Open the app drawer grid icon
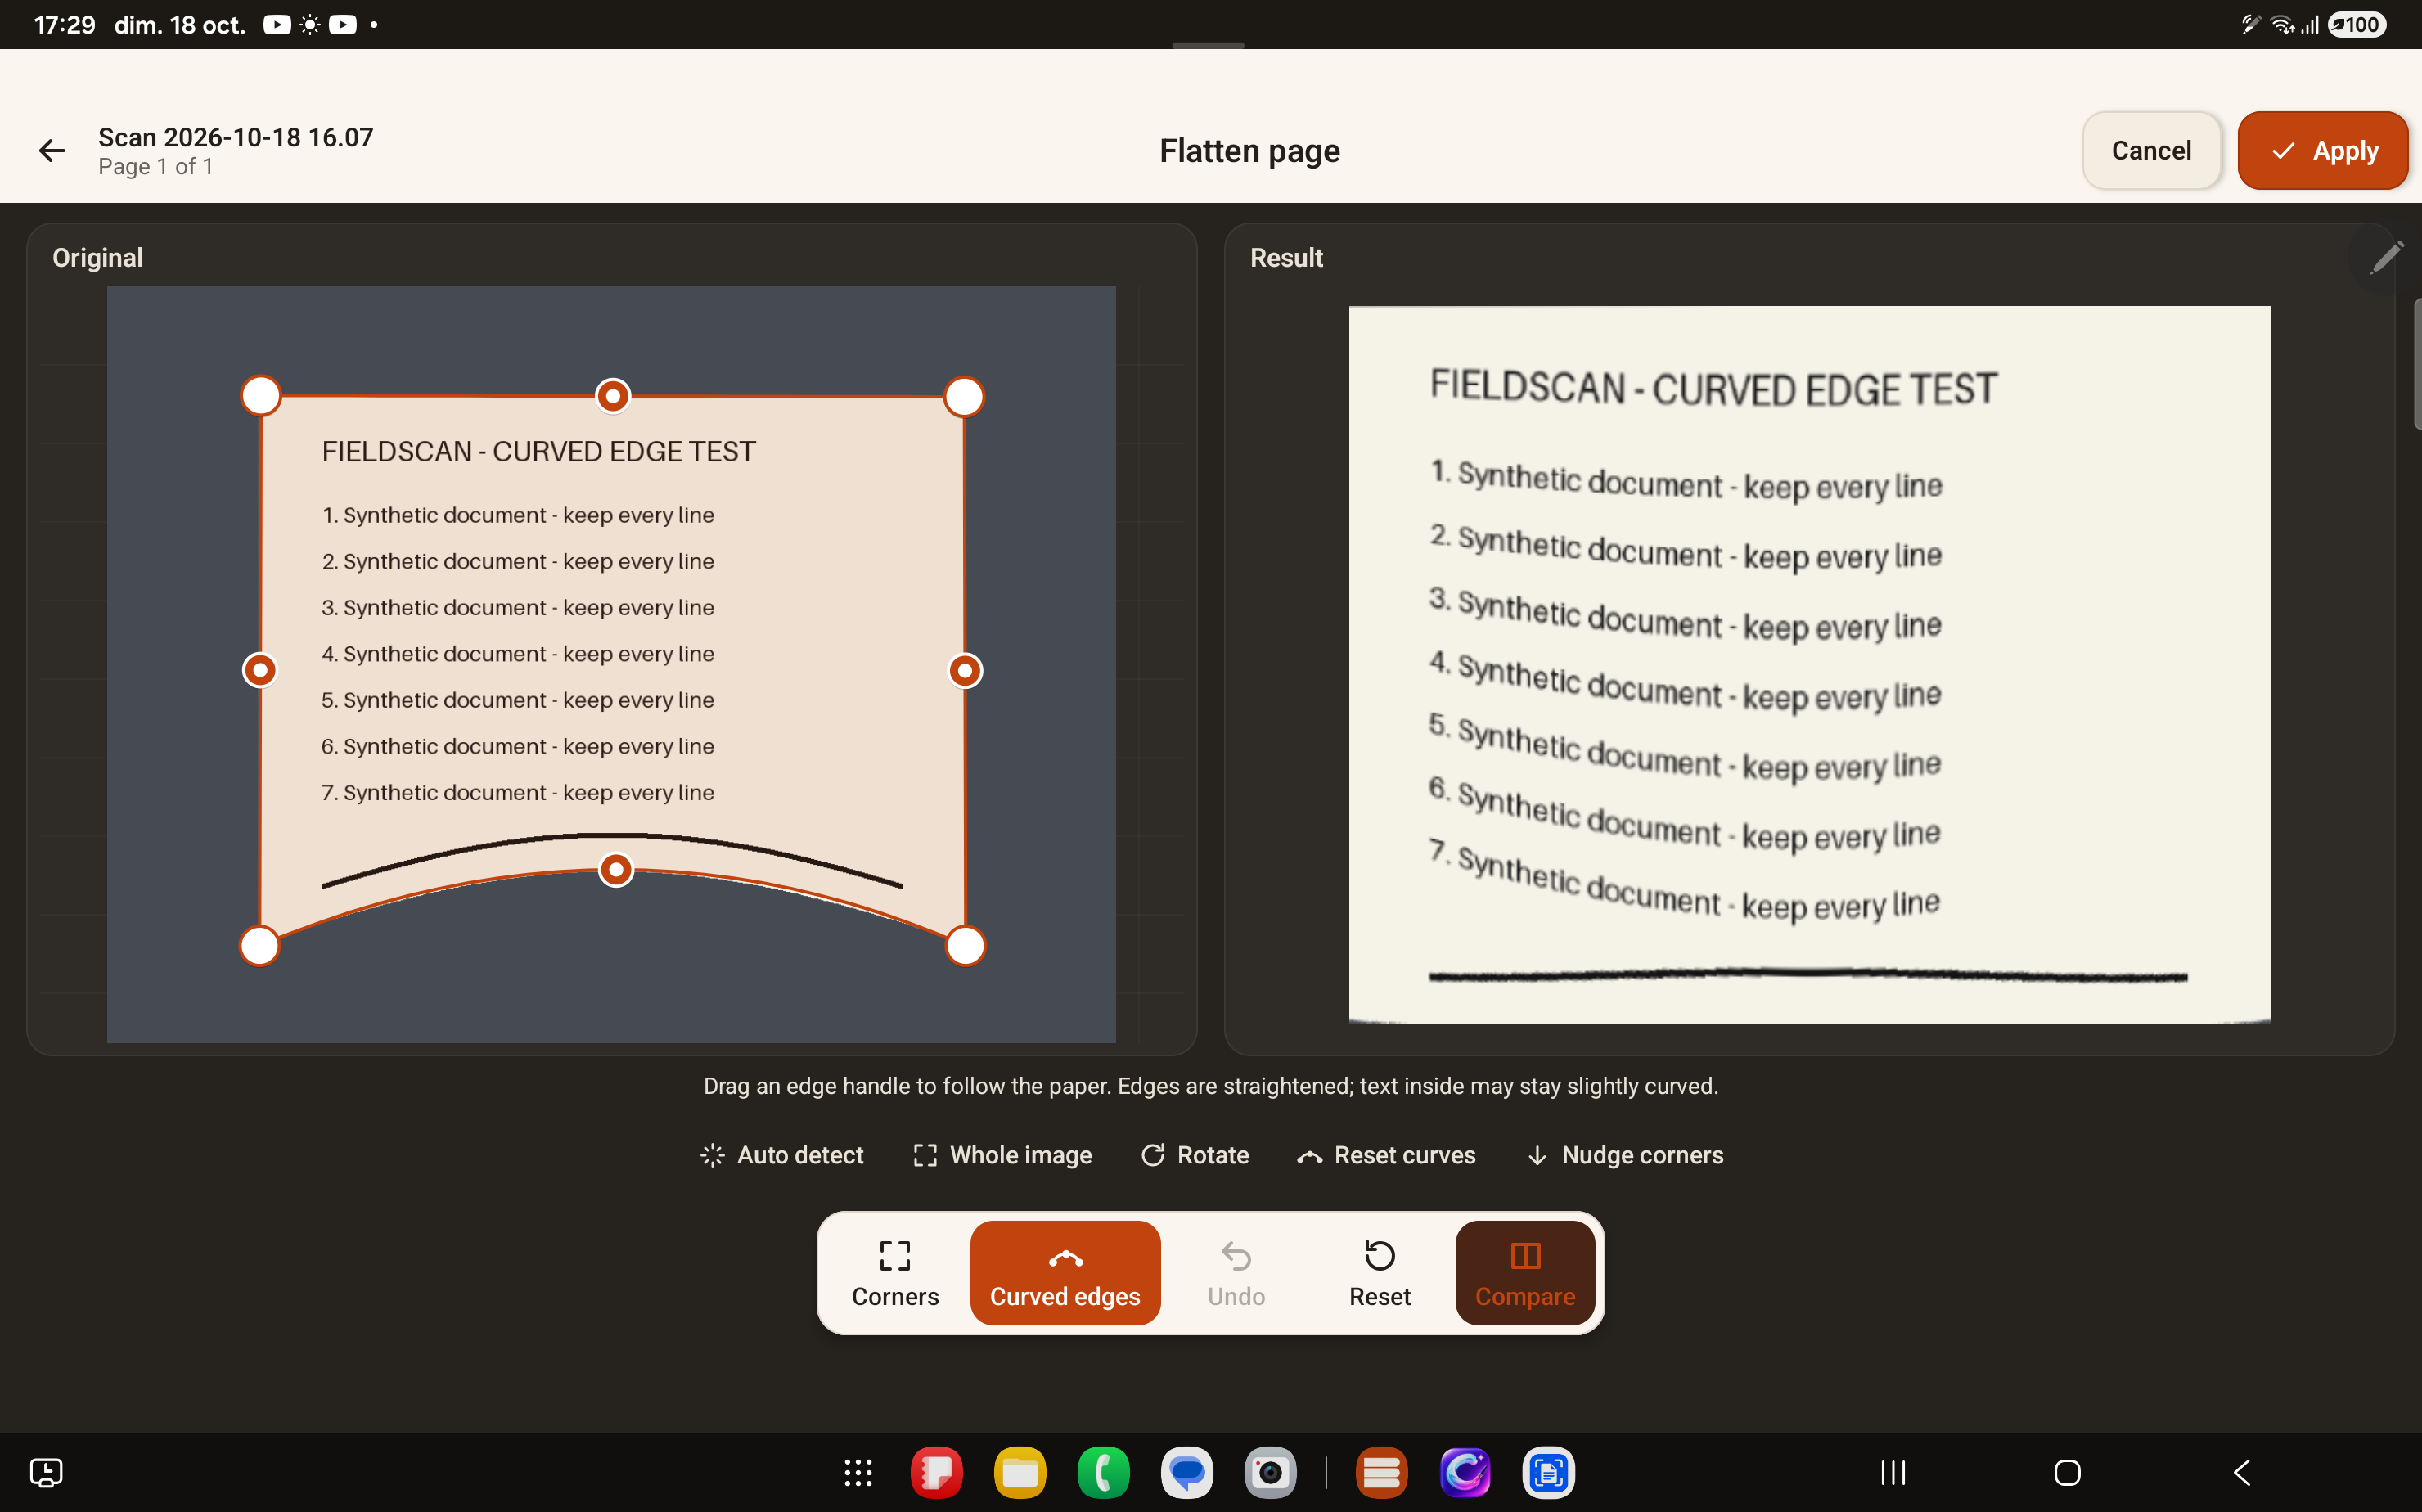 (858, 1472)
